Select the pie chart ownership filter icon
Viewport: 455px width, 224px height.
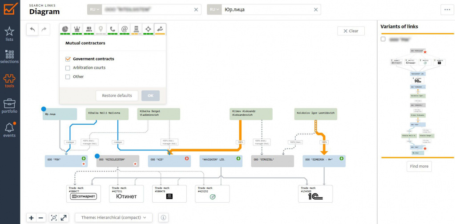(x=65, y=29)
